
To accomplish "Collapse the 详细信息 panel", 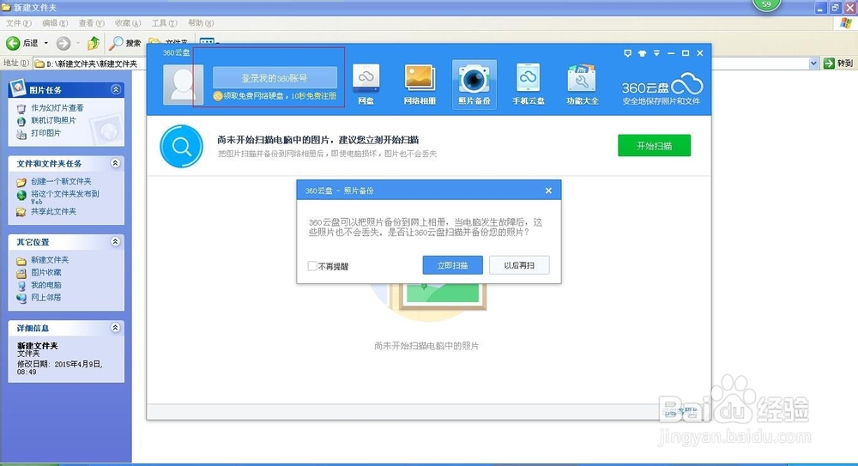I will click(x=116, y=328).
